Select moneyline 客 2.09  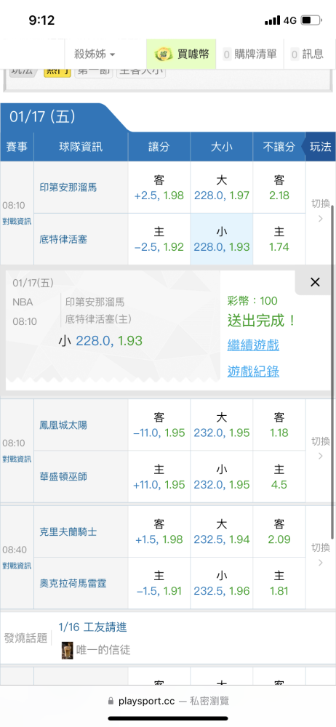tap(279, 532)
